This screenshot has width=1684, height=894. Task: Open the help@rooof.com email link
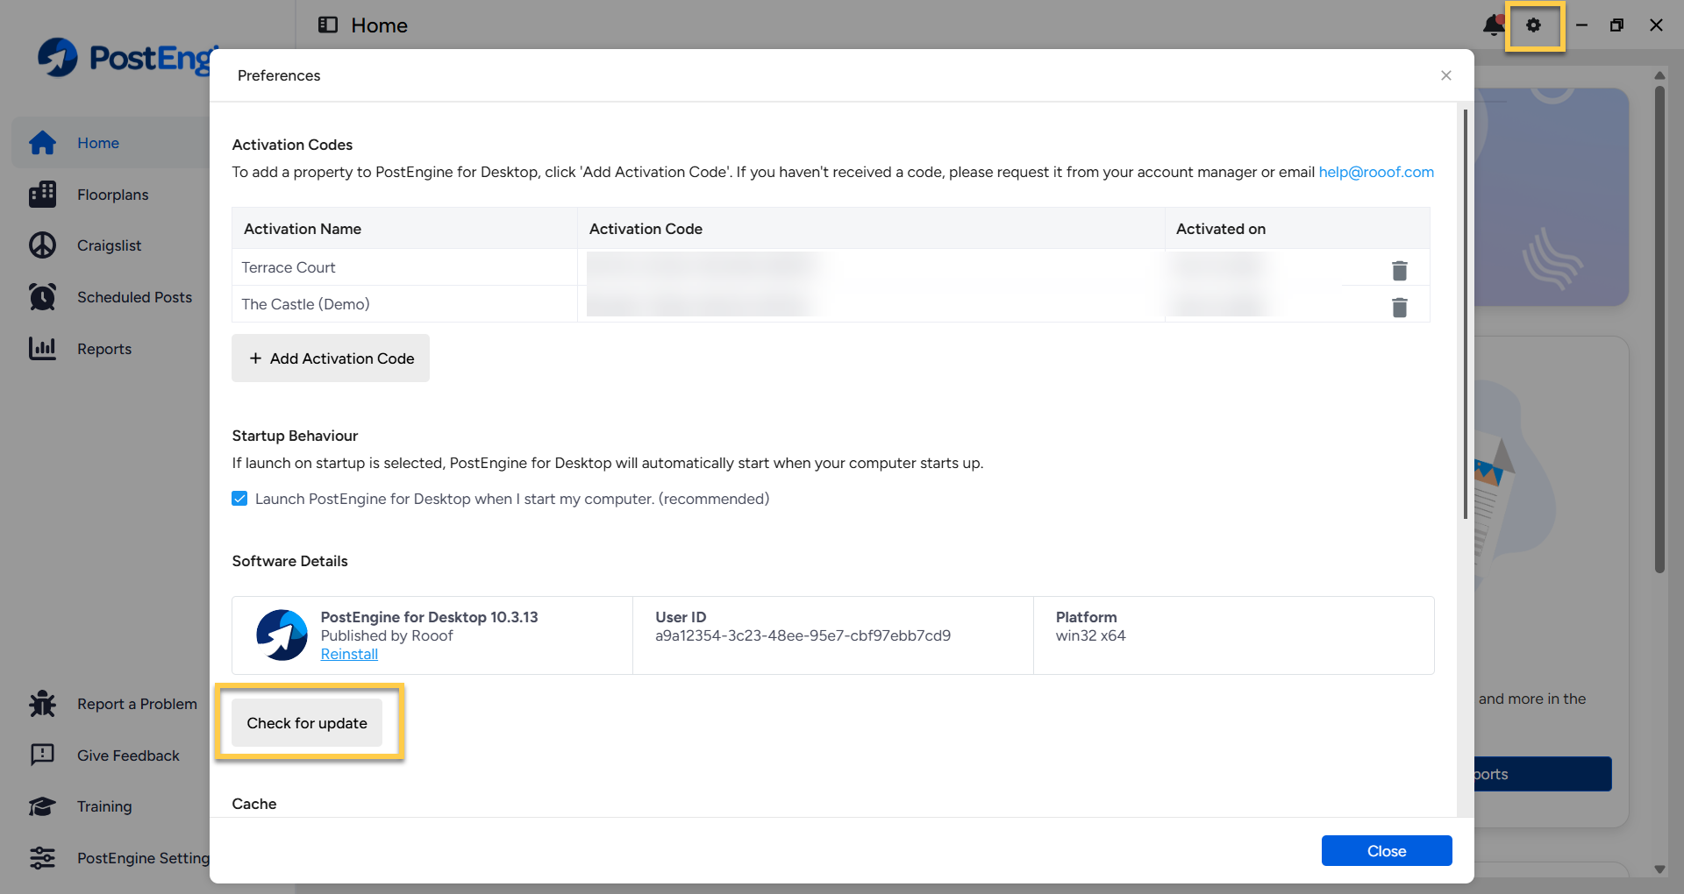pos(1376,172)
